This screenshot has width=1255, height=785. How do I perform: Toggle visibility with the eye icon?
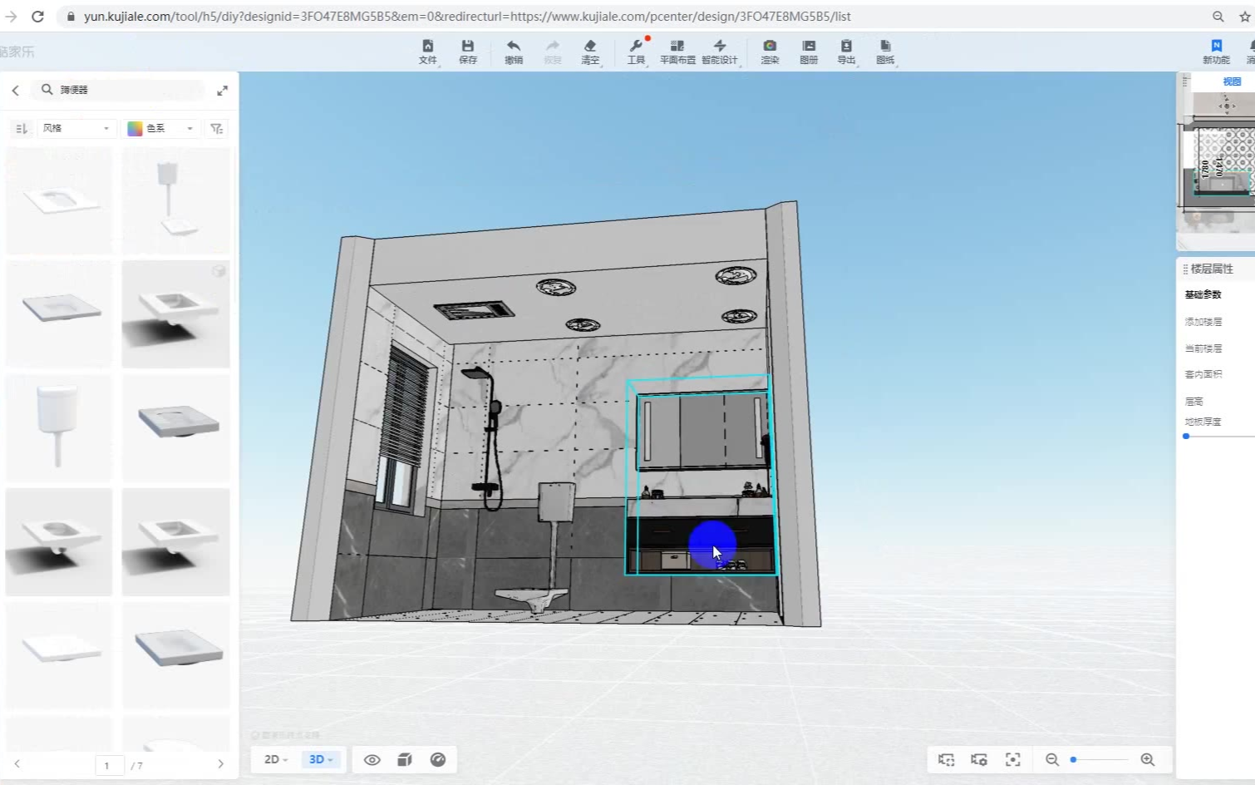pos(372,760)
